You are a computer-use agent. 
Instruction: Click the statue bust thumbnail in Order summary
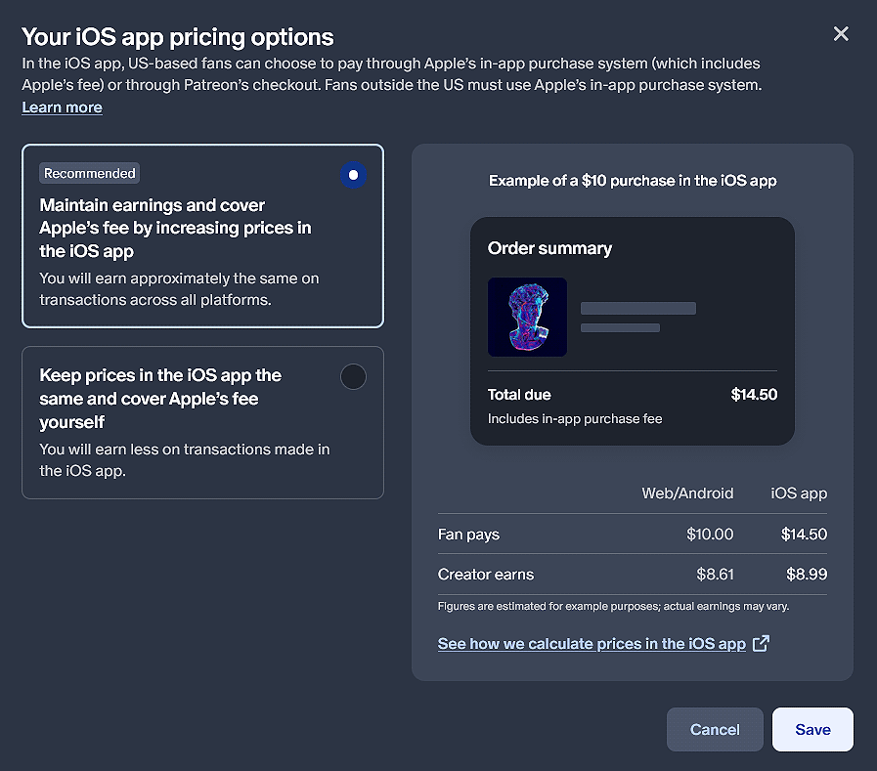click(527, 317)
